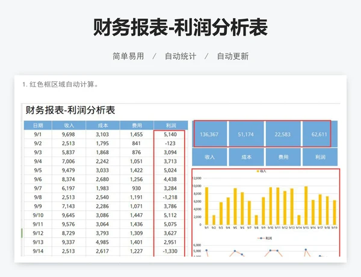
Task: Click the 利润 legend of the line chart
Action: click(265, 238)
